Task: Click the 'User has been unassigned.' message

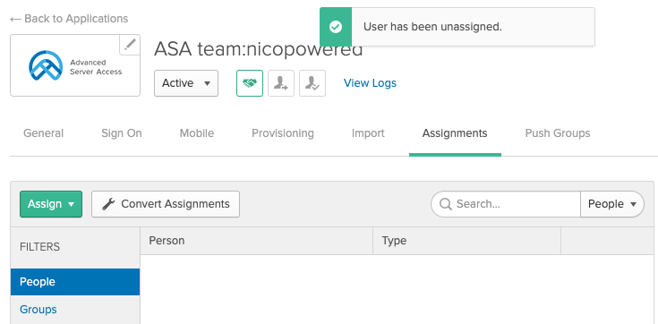Action: click(x=432, y=27)
